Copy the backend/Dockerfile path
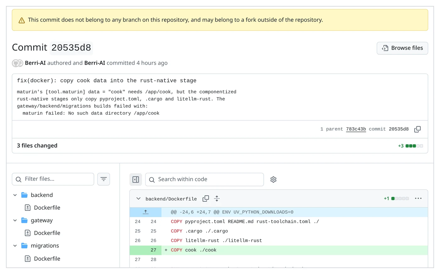The width and height of the screenshot is (440, 274). (x=206, y=199)
